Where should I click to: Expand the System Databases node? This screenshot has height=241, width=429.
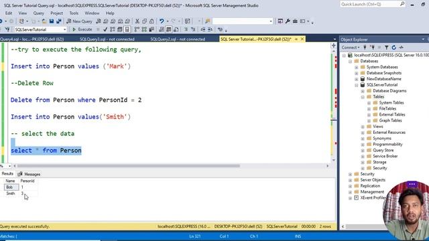356,67
